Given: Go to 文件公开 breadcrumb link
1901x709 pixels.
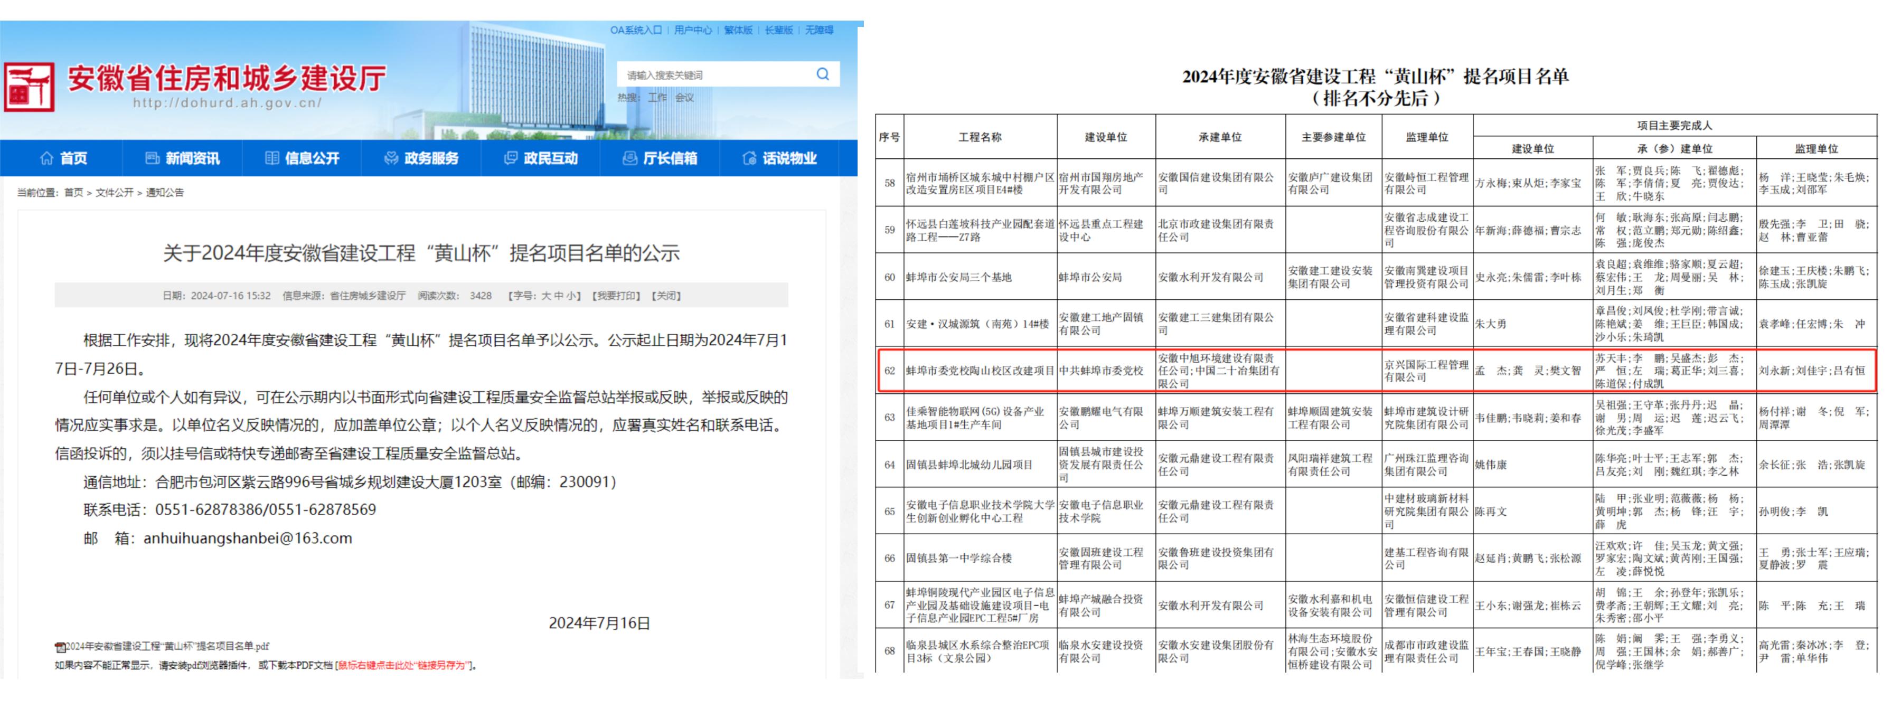Looking at the screenshot, I should pyautogui.click(x=115, y=193).
